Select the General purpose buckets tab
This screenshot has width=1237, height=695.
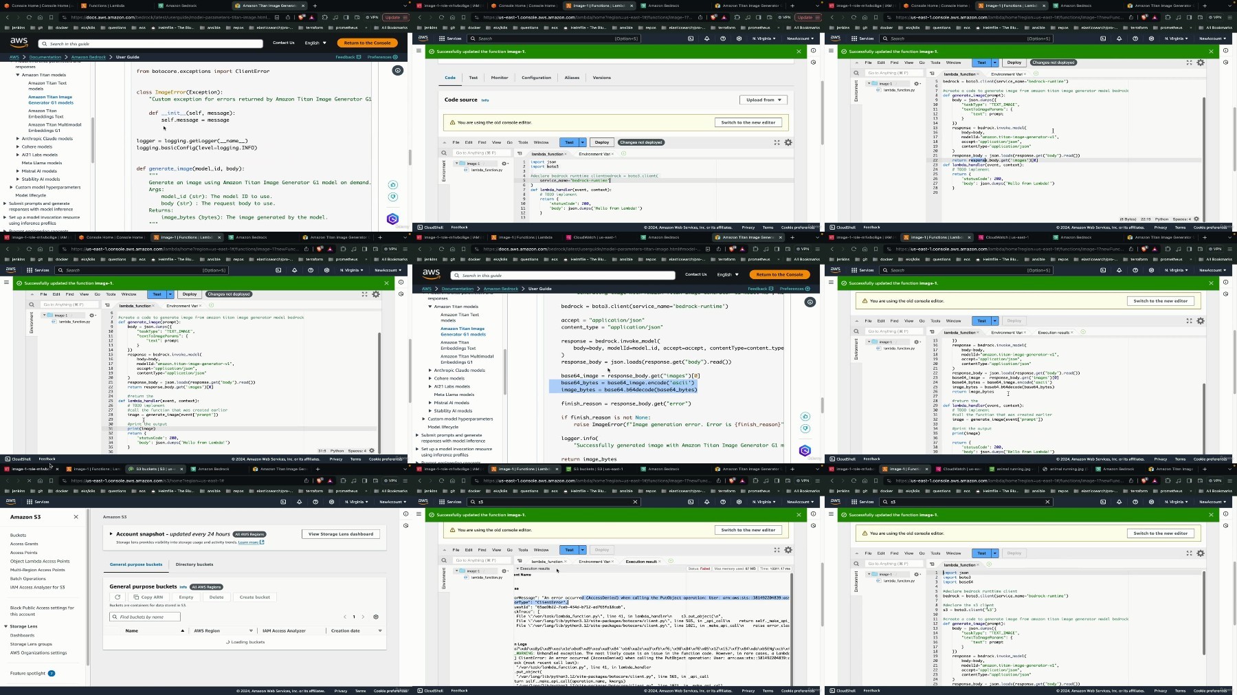point(136,564)
